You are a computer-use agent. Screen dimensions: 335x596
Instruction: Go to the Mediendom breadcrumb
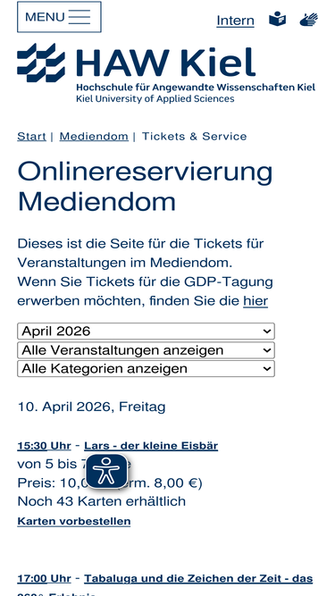94,137
